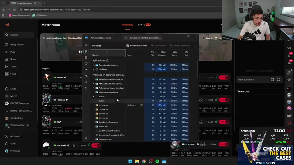Open Task Manager hamburger navigation menu
The width and height of the screenshot is (294, 165).
tap(86, 45)
